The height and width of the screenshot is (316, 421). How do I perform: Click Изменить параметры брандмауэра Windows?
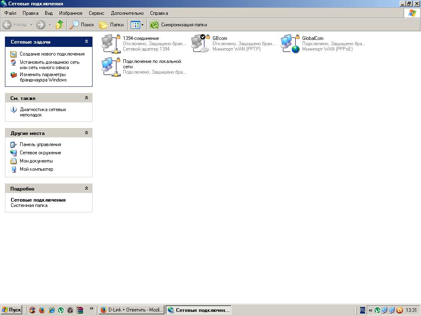click(x=43, y=77)
